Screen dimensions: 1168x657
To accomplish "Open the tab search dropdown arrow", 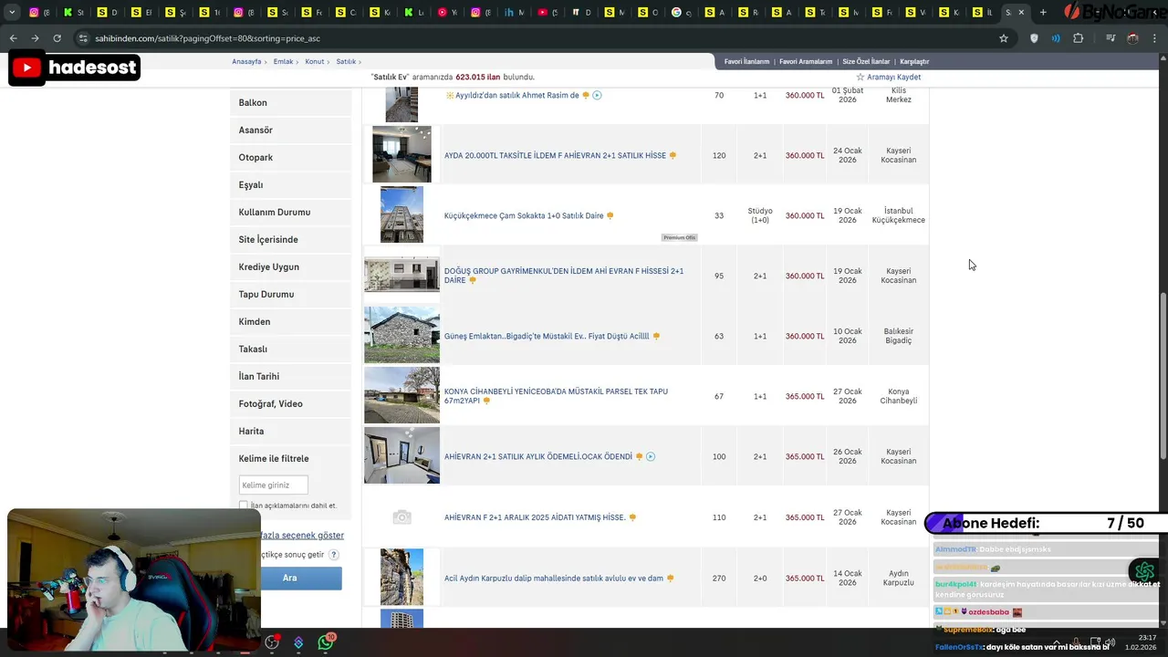I will coord(12,13).
